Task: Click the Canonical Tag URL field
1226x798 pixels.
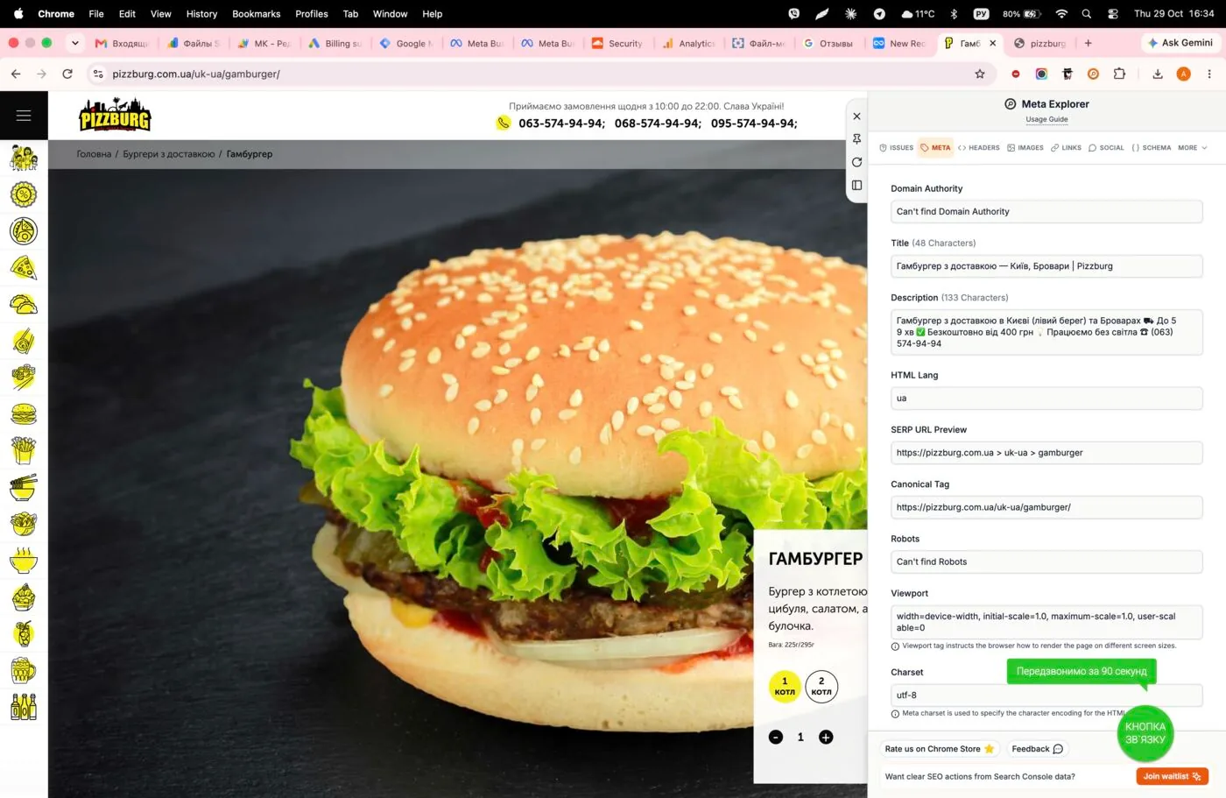Action: 1046,507
